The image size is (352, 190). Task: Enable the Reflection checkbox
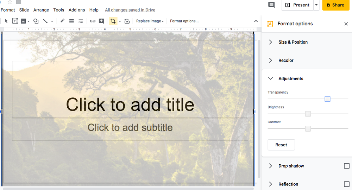pos(346,184)
